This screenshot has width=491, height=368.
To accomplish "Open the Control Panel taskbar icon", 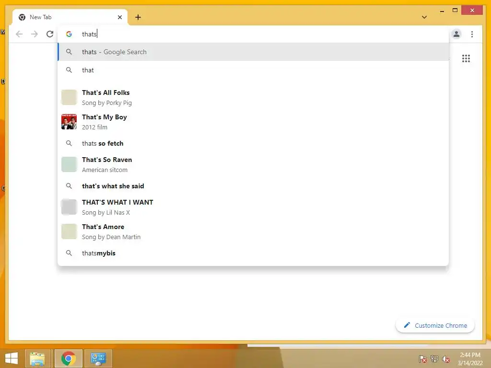I will [x=98, y=358].
